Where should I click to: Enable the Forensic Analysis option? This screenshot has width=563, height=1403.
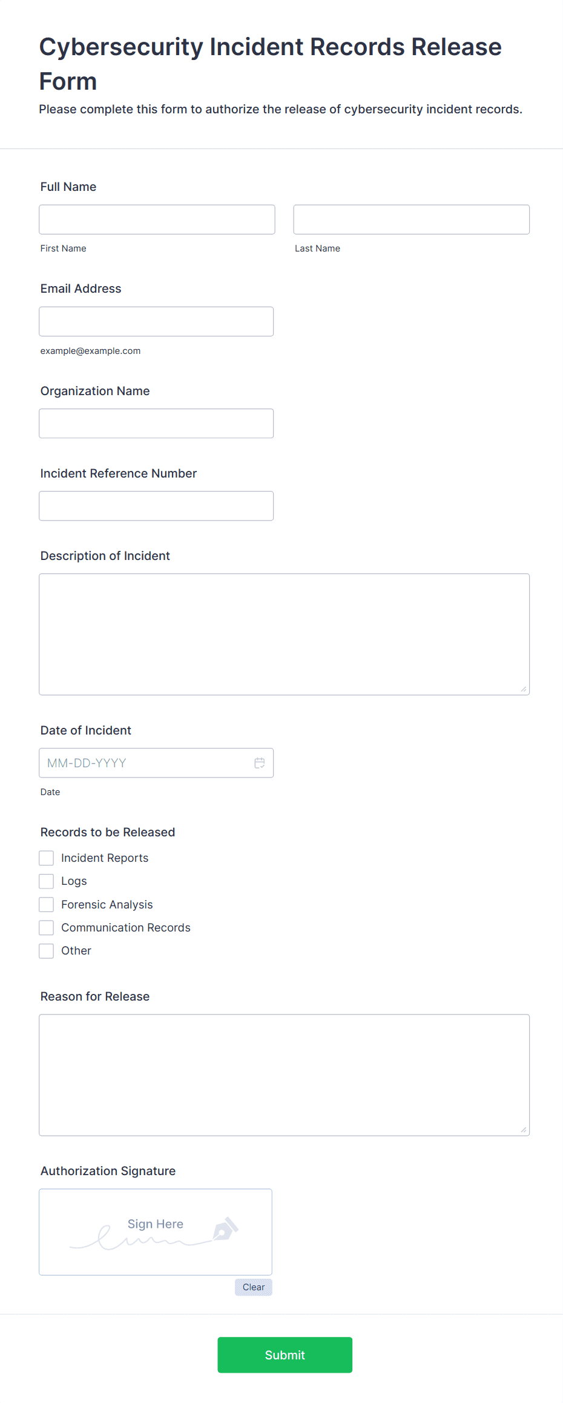(47, 905)
